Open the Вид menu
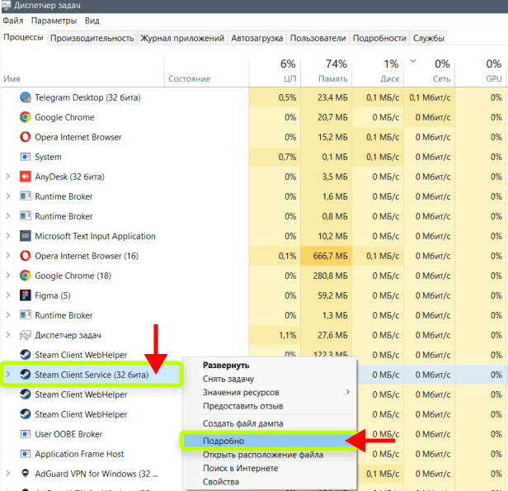 point(92,21)
